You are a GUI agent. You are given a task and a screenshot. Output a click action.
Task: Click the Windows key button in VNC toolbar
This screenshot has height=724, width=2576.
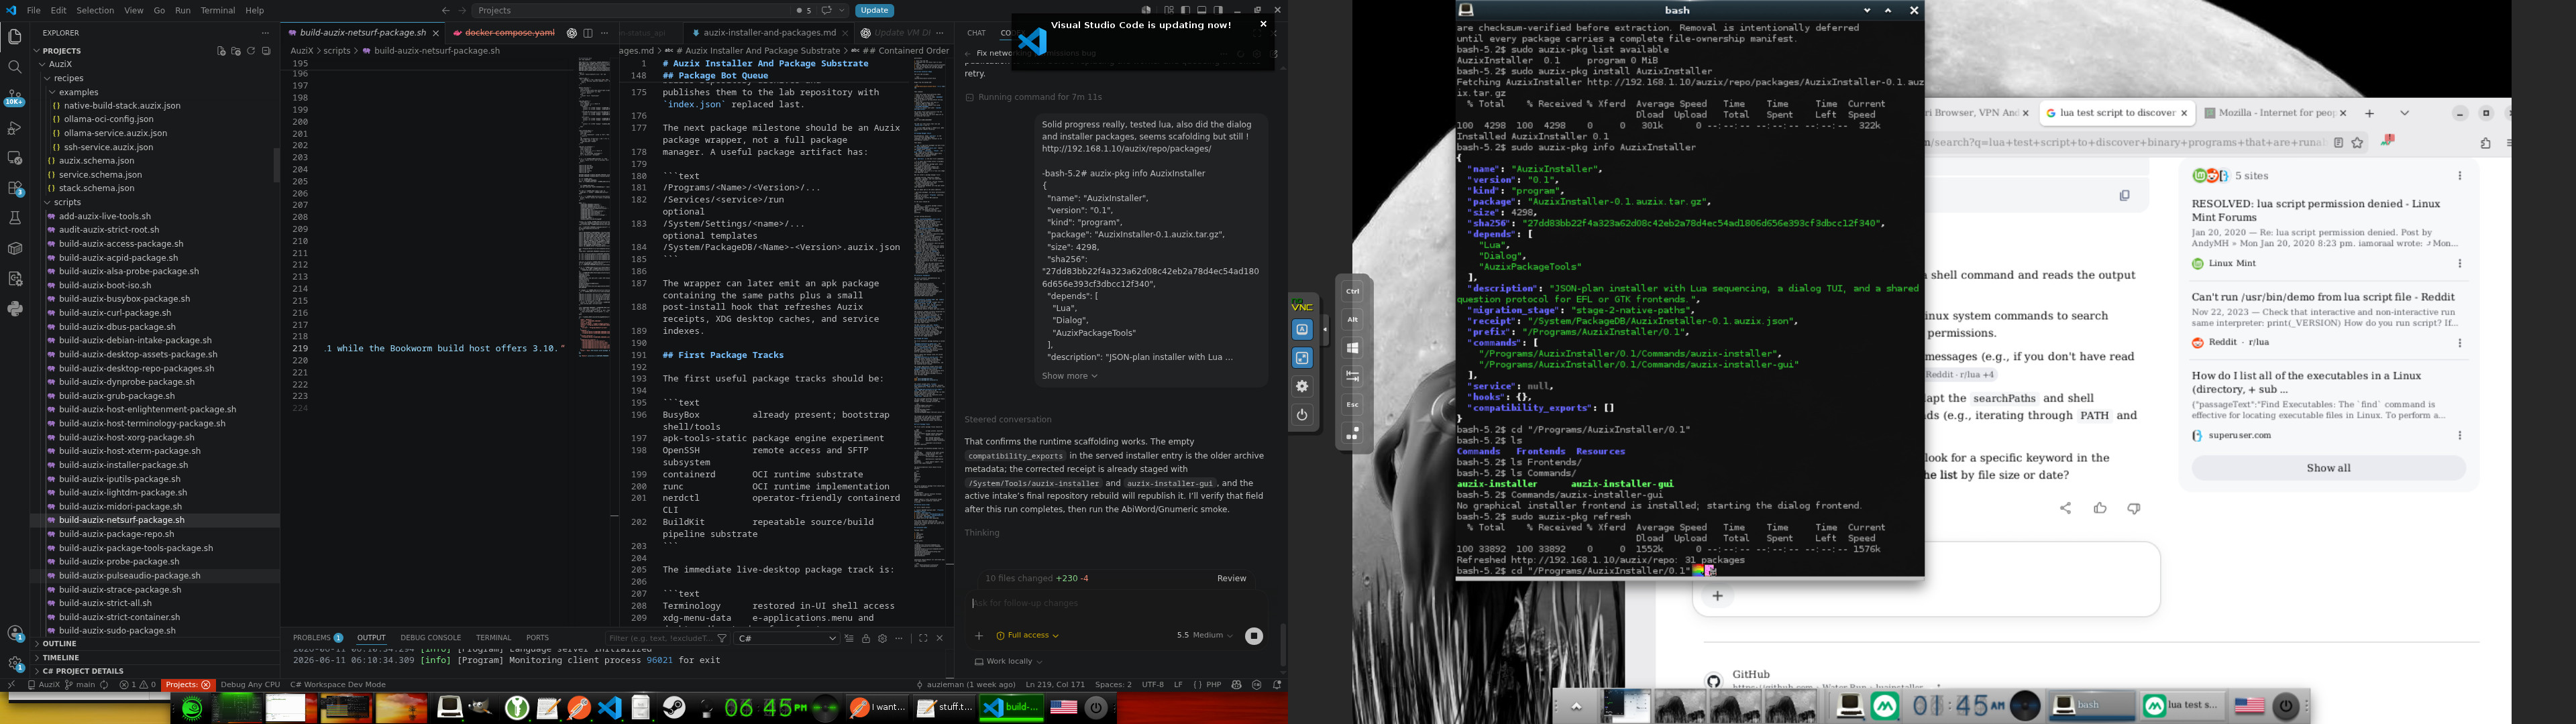[1353, 348]
